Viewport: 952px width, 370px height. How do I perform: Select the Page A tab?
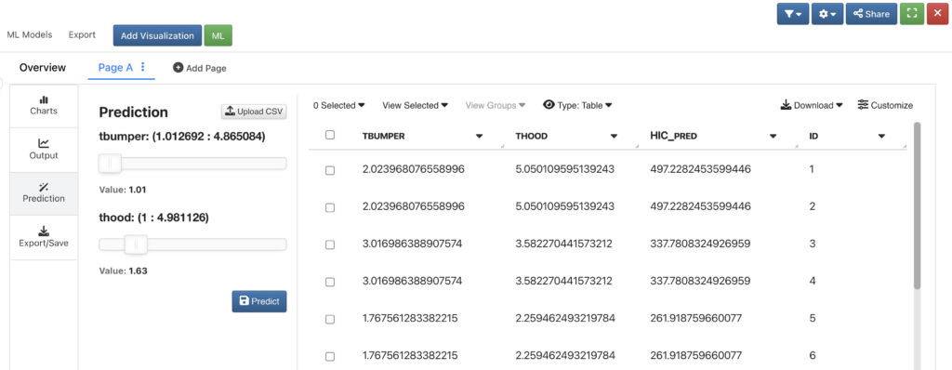tap(115, 68)
